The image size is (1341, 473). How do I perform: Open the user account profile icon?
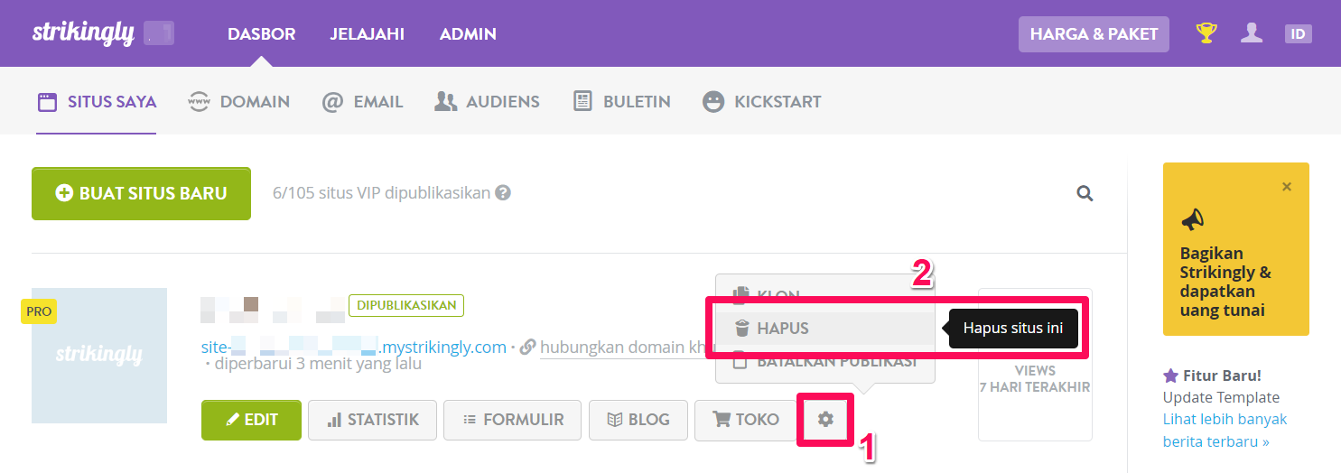pos(1251,33)
